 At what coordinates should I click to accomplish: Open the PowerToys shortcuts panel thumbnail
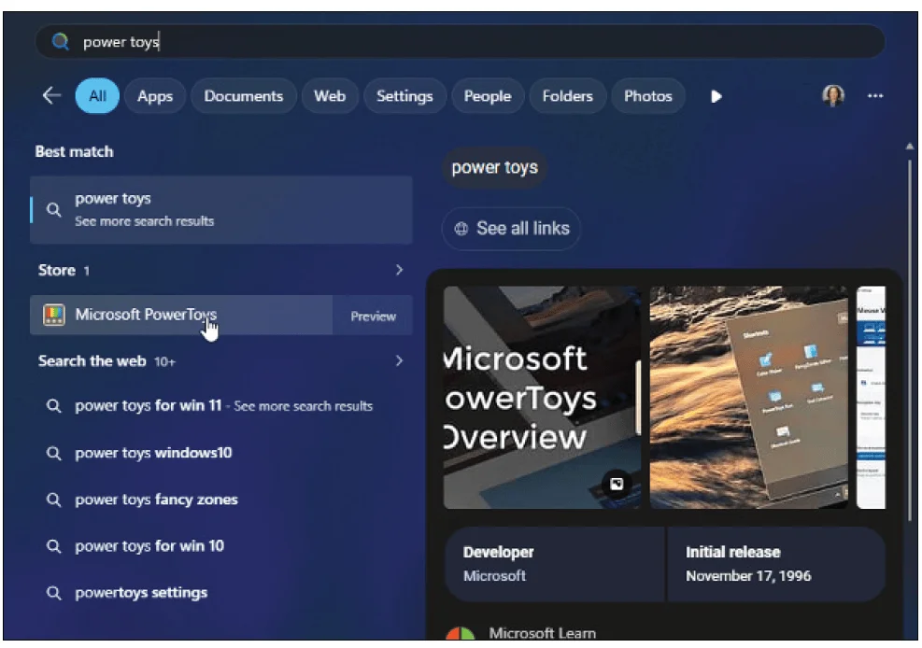tap(748, 397)
